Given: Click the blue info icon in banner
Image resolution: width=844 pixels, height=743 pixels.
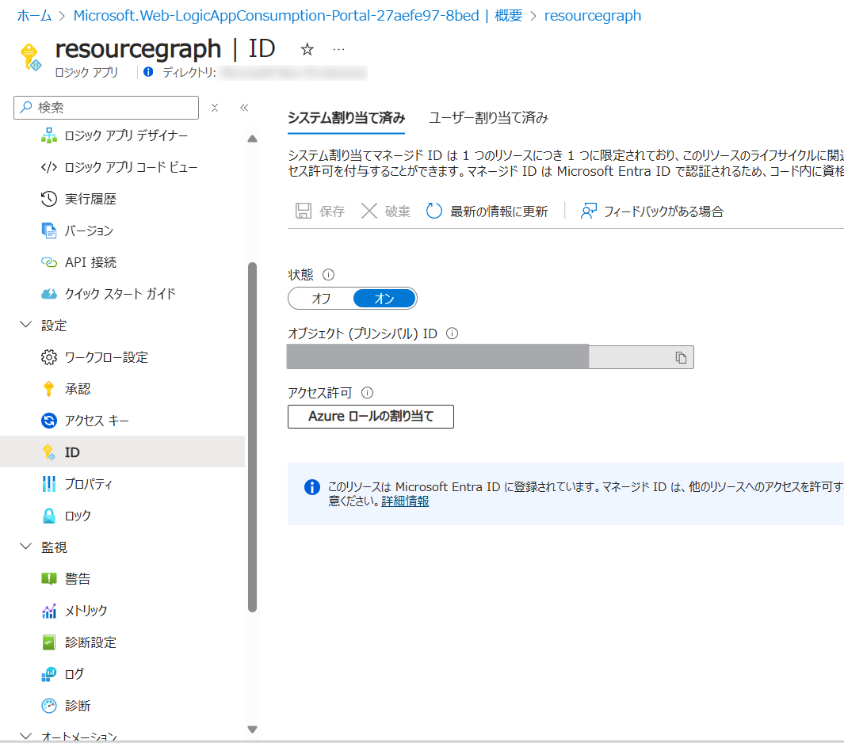Looking at the screenshot, I should (x=312, y=487).
